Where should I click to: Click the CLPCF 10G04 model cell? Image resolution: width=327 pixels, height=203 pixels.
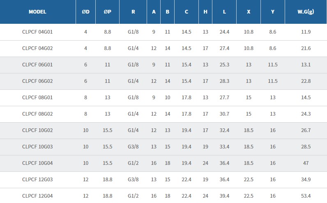click(37, 163)
